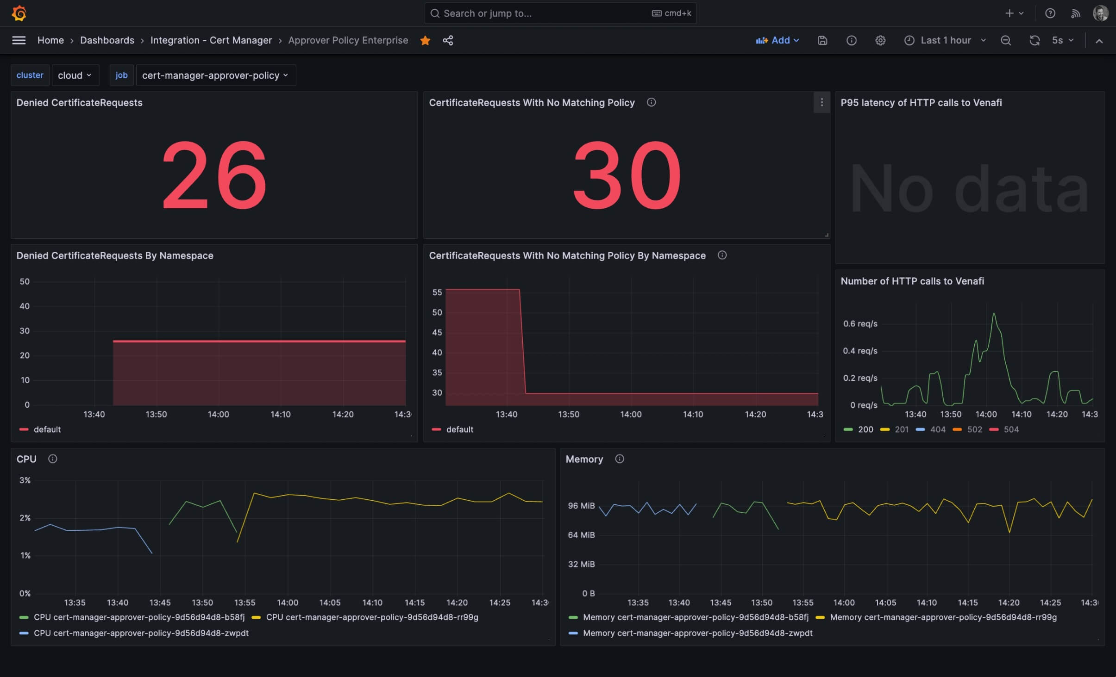Click the 30 no-matching-policy stat value
The height and width of the screenshot is (677, 1116).
point(627,174)
